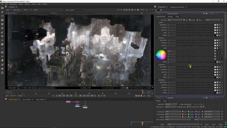
Task: Select the Time nodes toolbar icon
Action: 2,16
